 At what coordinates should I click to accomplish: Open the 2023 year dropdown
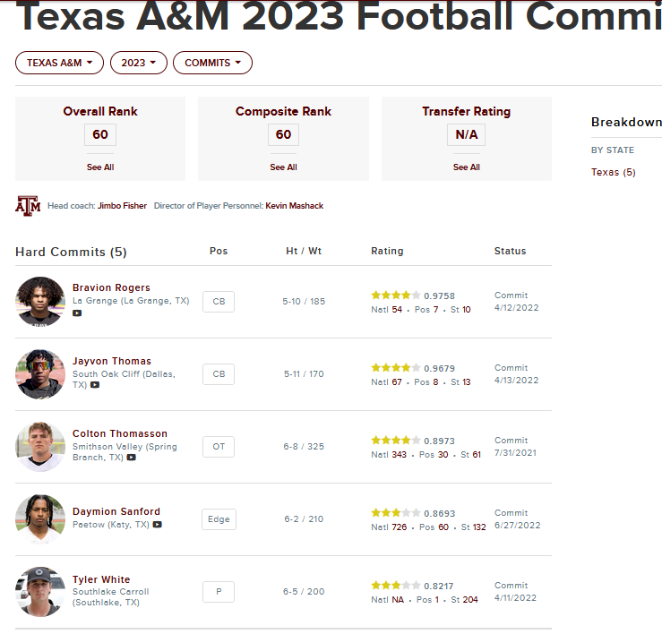[x=138, y=63]
